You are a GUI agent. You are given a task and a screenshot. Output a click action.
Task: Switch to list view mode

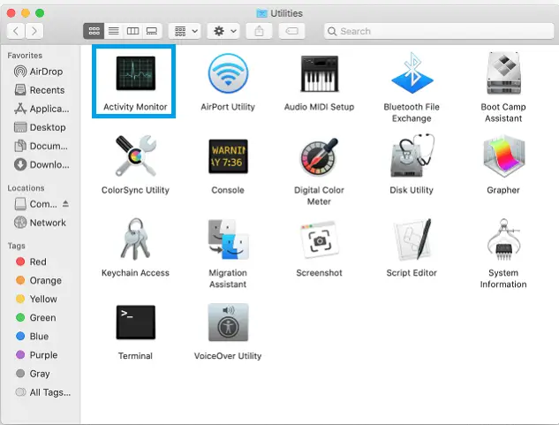point(113,31)
